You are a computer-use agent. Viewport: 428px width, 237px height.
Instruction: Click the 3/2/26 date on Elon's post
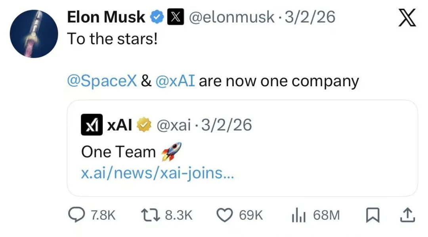pos(310,17)
